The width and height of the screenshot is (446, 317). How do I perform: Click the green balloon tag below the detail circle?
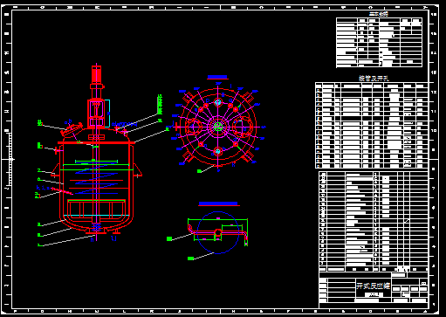pyautogui.click(x=190, y=258)
